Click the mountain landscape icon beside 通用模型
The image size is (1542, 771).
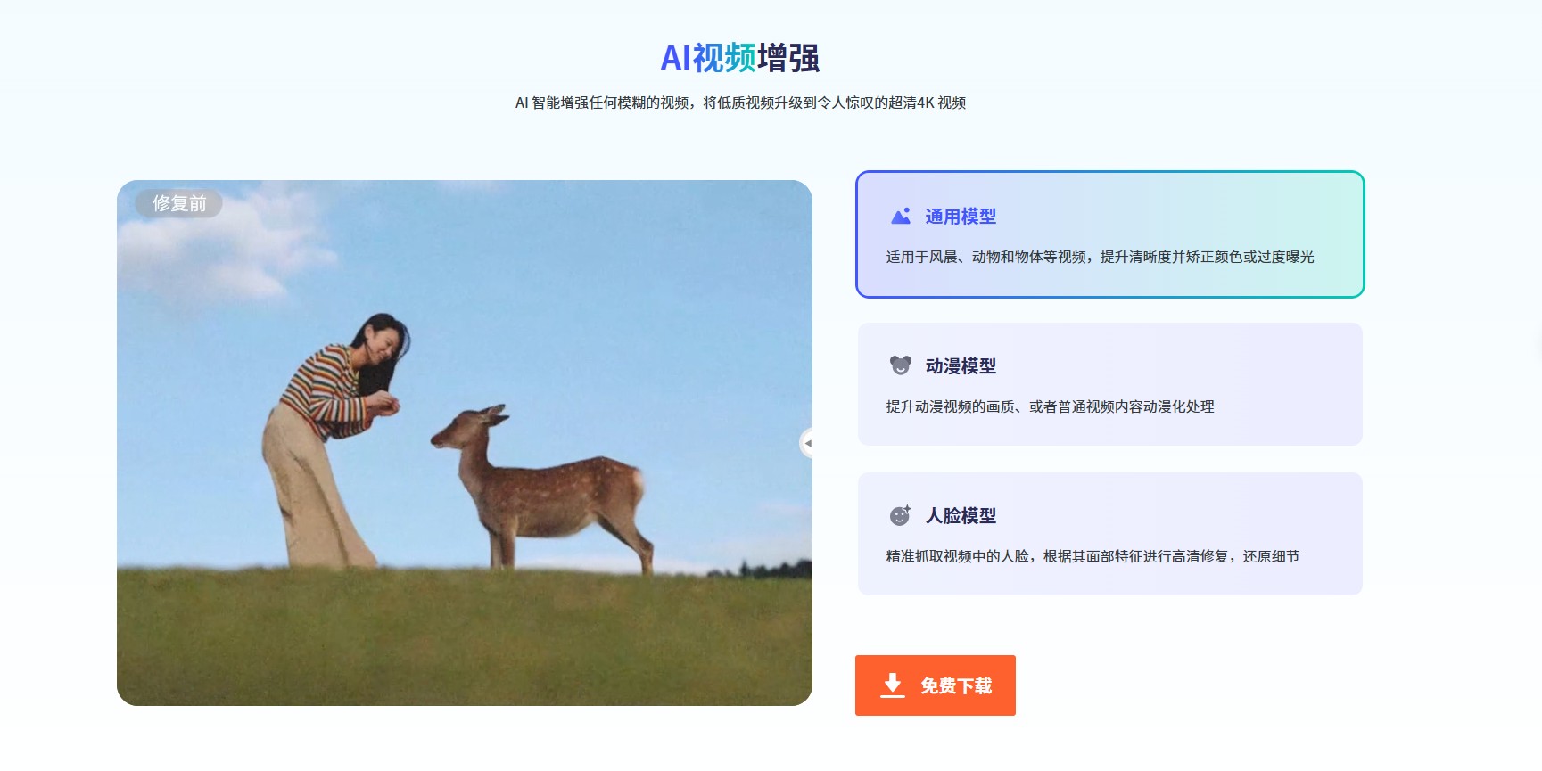click(x=901, y=216)
